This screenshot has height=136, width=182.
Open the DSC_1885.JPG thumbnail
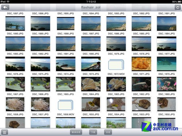(141, 44)
